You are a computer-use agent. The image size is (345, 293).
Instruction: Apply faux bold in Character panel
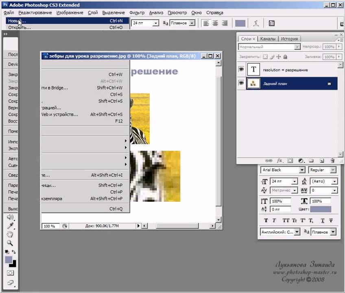[266, 220]
